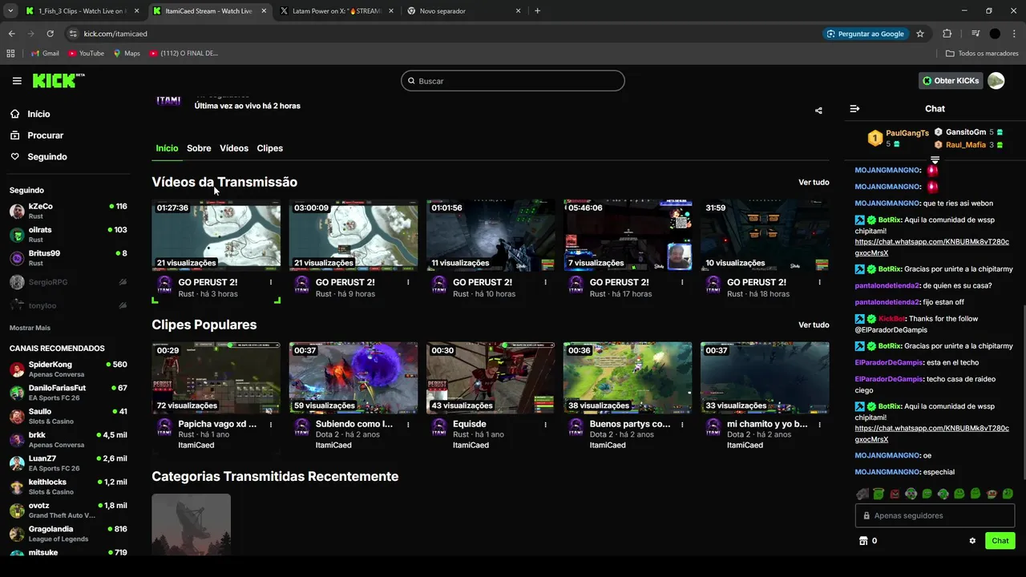Open options for Papicha vago xd clip
1026x577 pixels.
point(271,425)
